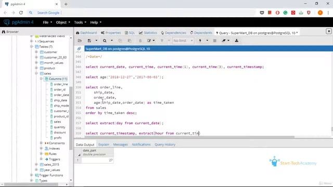Open the Object menu
Screen dimensions: 333x187
click(63, 22)
